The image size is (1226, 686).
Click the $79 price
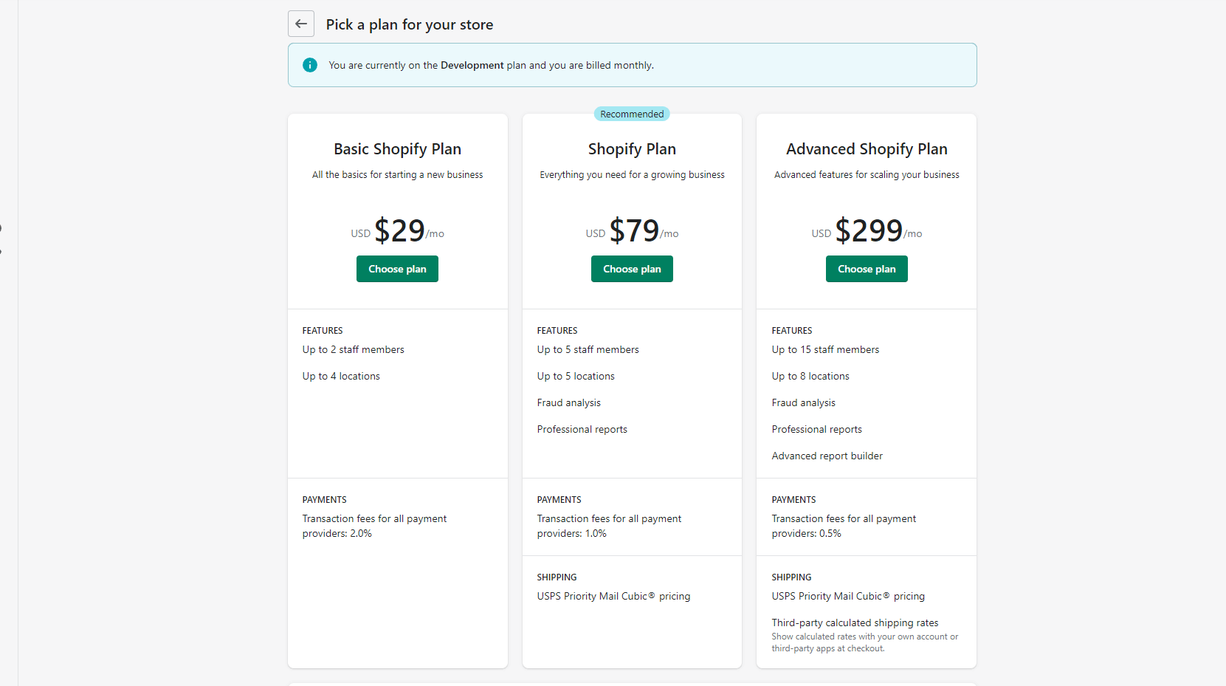pyautogui.click(x=634, y=230)
